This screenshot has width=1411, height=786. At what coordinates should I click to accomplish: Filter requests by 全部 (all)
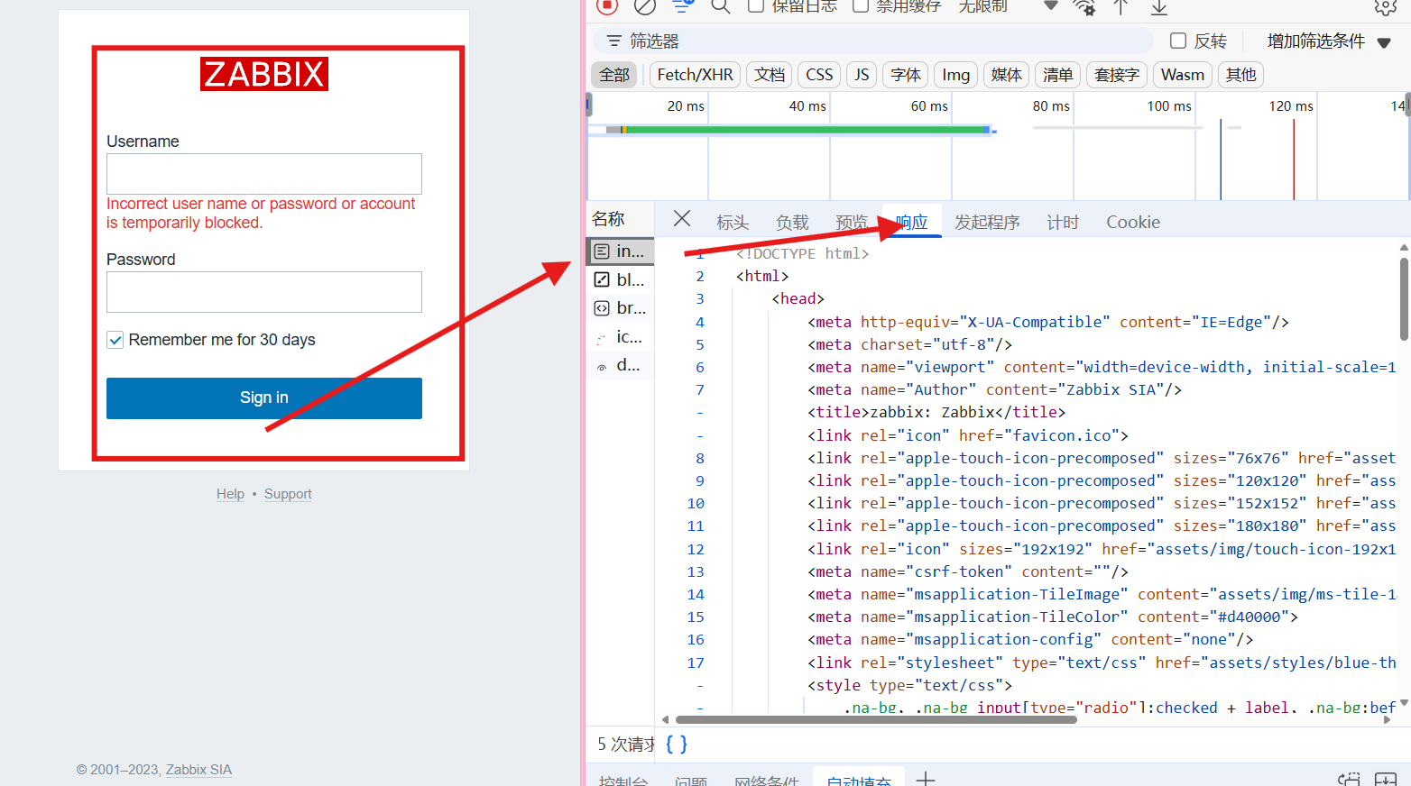coord(614,75)
